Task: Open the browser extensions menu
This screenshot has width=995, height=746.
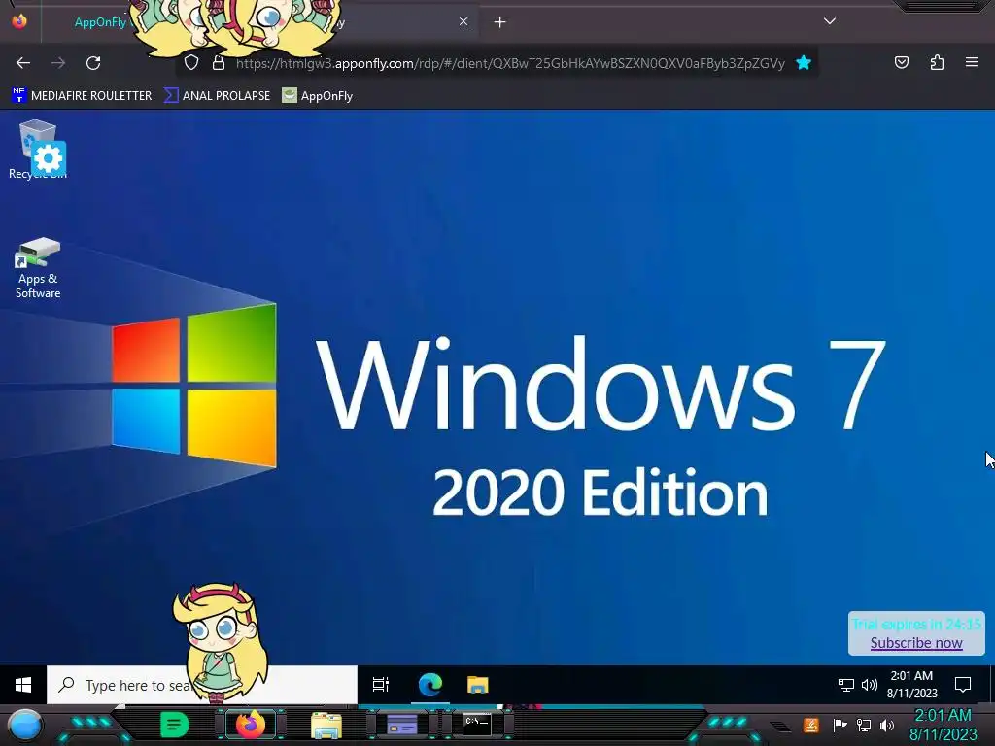Action: point(937,62)
